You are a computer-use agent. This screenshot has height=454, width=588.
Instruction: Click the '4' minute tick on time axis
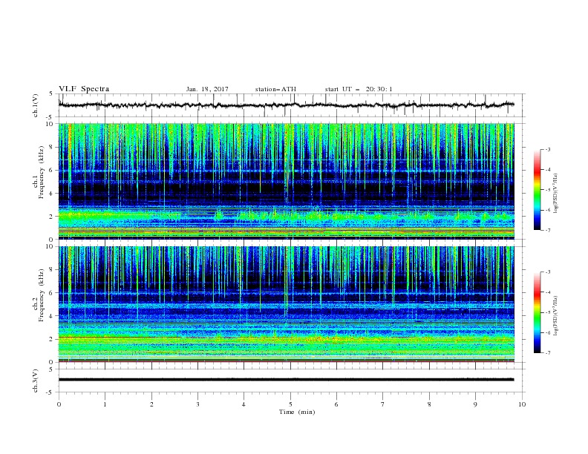click(244, 404)
